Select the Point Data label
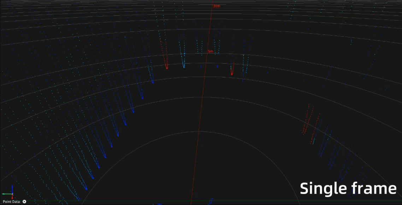Image resolution: width=402 pixels, height=205 pixels. click(12, 202)
